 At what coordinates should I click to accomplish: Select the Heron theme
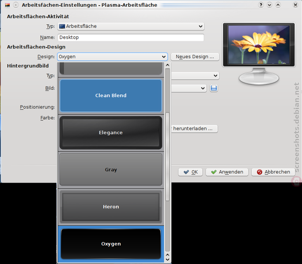(111, 207)
